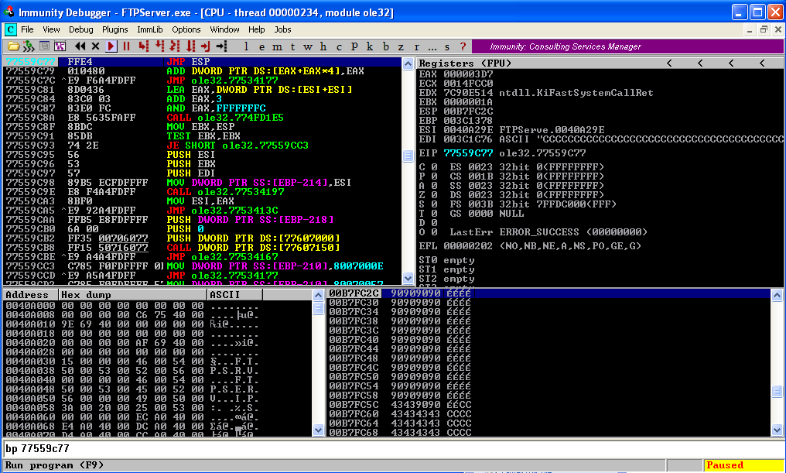Show Log window with l button
Image resolution: width=786 pixels, height=473 pixels.
(x=246, y=46)
